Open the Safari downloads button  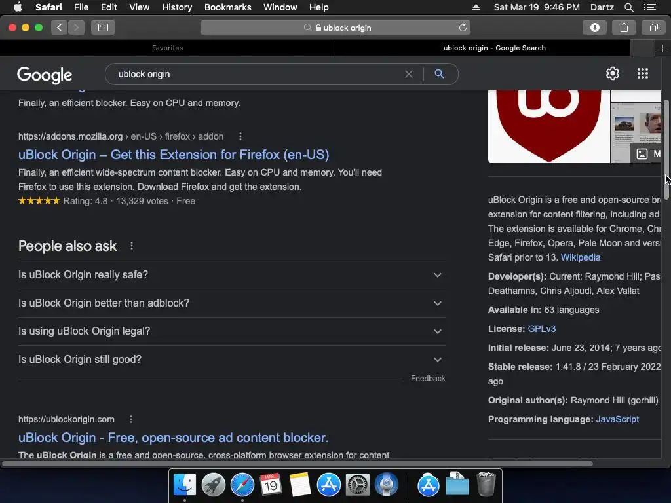coord(594,28)
